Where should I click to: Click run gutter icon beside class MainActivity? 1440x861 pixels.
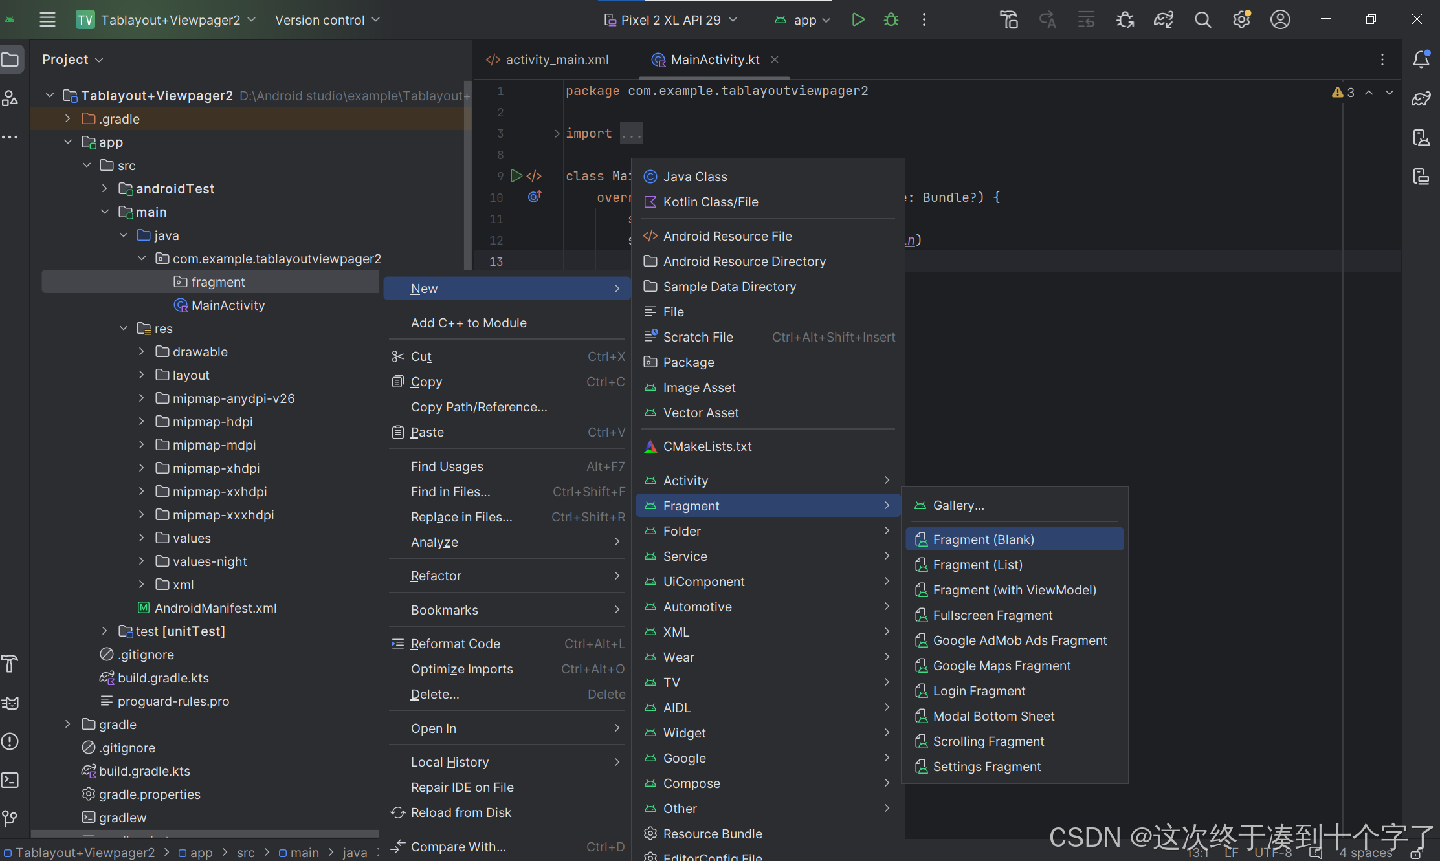(x=516, y=176)
